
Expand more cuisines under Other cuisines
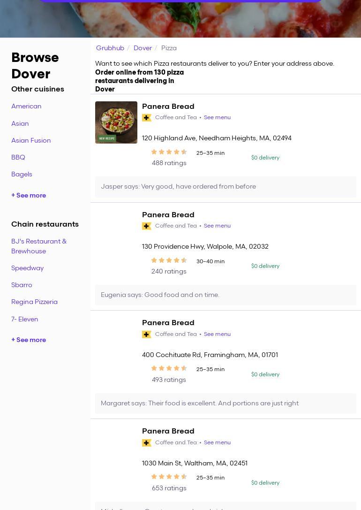pyautogui.click(x=29, y=196)
